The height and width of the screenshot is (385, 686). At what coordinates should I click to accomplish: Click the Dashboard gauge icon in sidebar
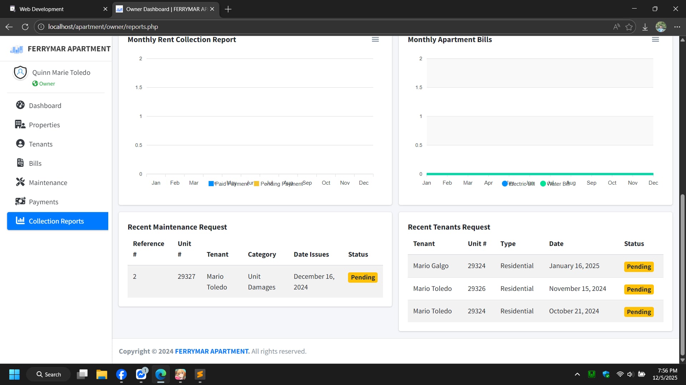[20, 105]
